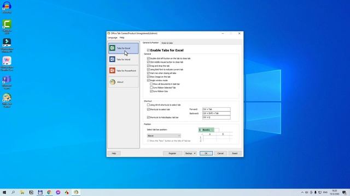
Task: Open taskbar search magnifier
Action: click(x=13, y=192)
